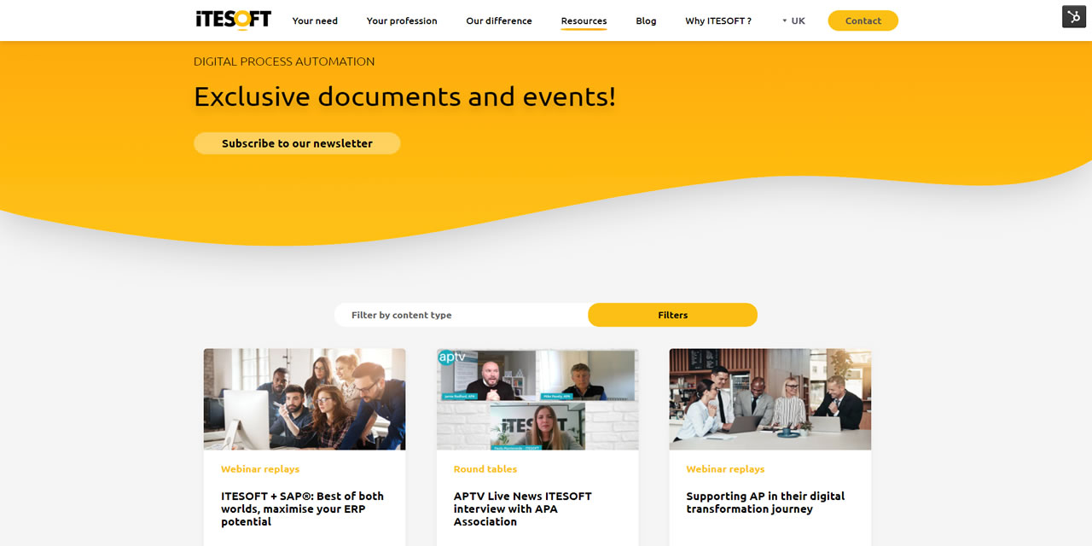Open the HubSpot chat widget icon

[x=1073, y=15]
